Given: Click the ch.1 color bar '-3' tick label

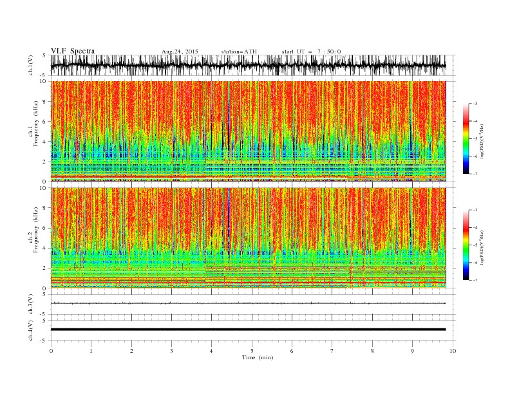Looking at the screenshot, I should tap(475, 104).
